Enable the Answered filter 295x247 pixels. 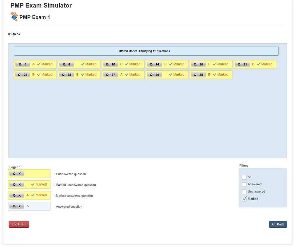pyautogui.click(x=244, y=184)
